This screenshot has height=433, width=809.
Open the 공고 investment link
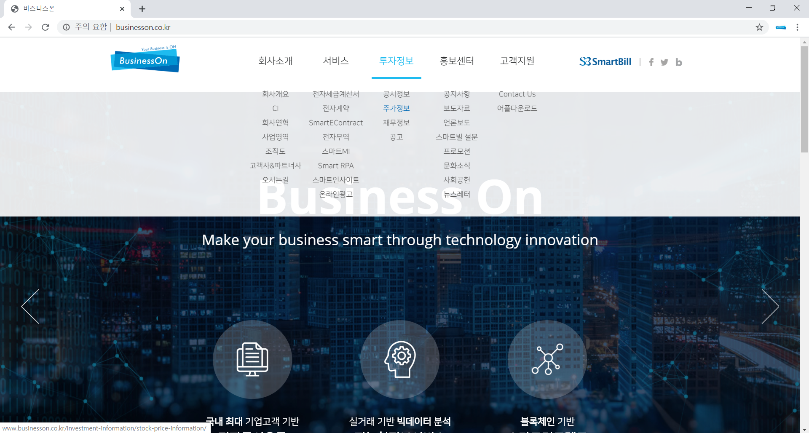point(396,137)
